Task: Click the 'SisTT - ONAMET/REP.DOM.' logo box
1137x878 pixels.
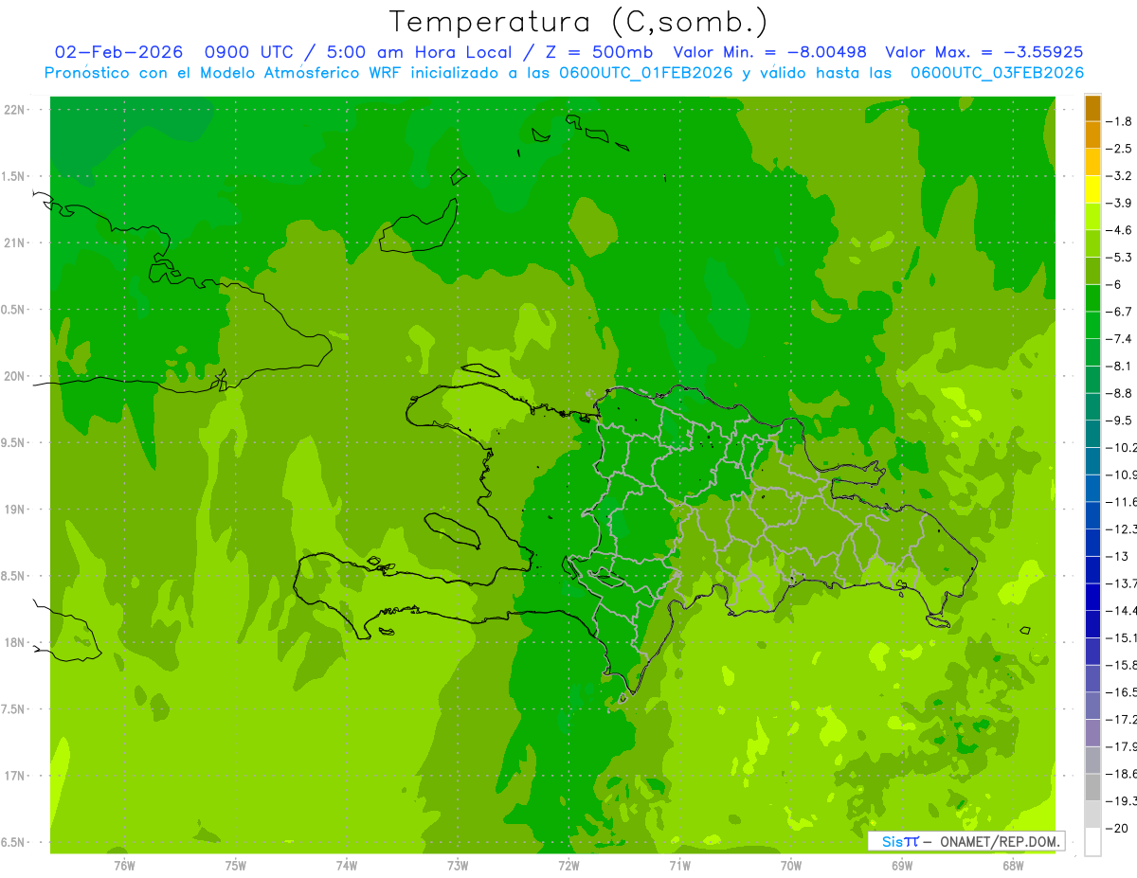Action: 966,841
